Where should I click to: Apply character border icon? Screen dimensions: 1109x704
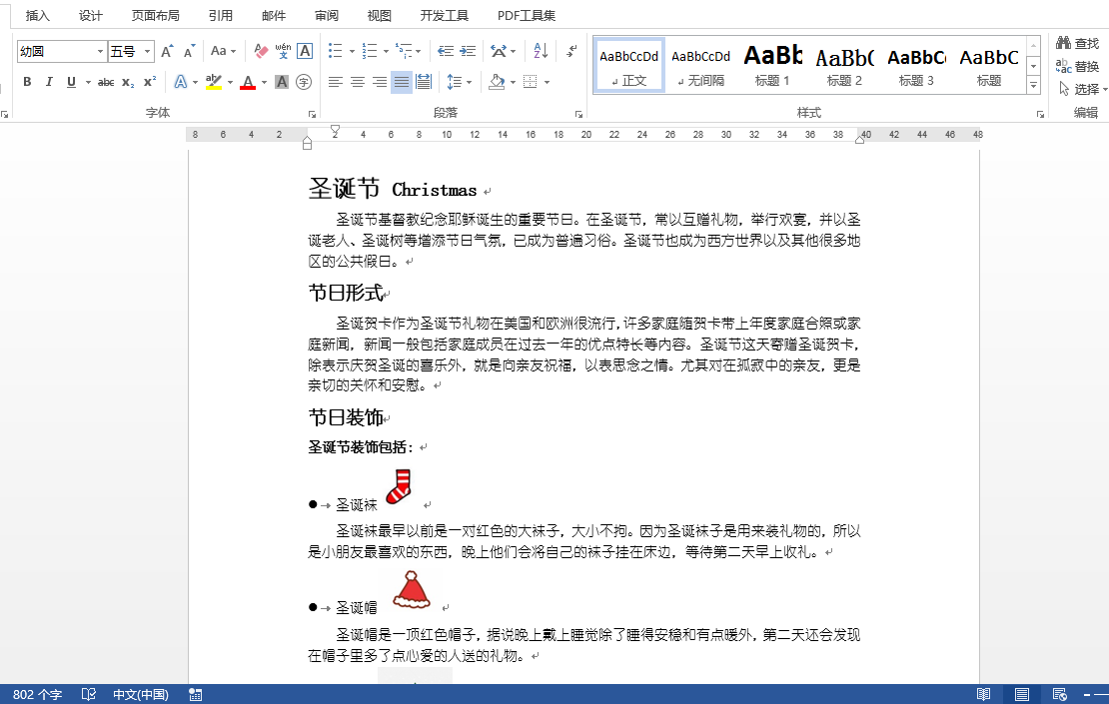point(305,51)
